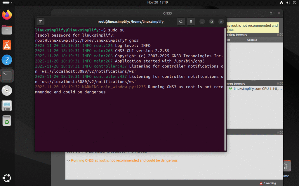Launch Firefox from the dock
The image size is (299, 186).
(x=7, y=15)
